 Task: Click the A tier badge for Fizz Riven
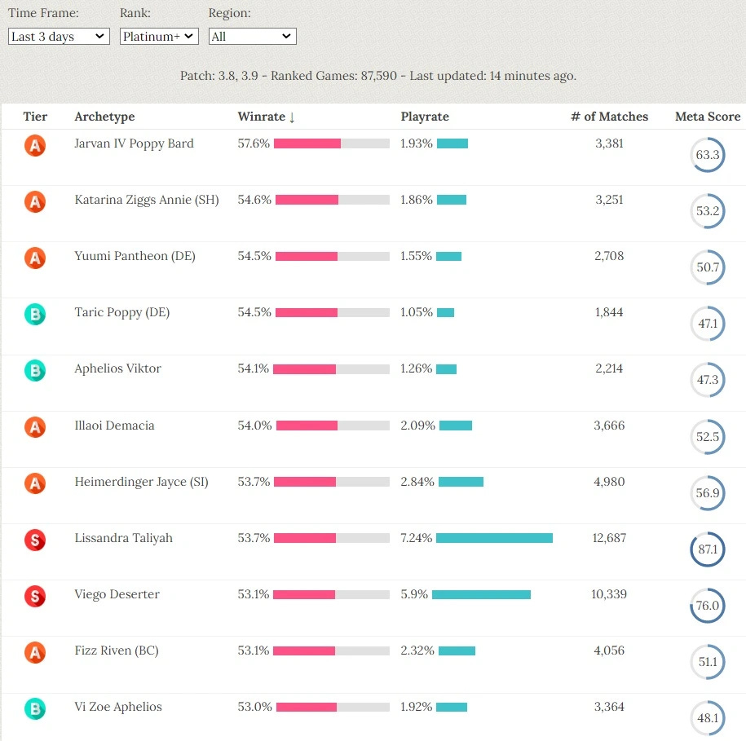(x=35, y=652)
